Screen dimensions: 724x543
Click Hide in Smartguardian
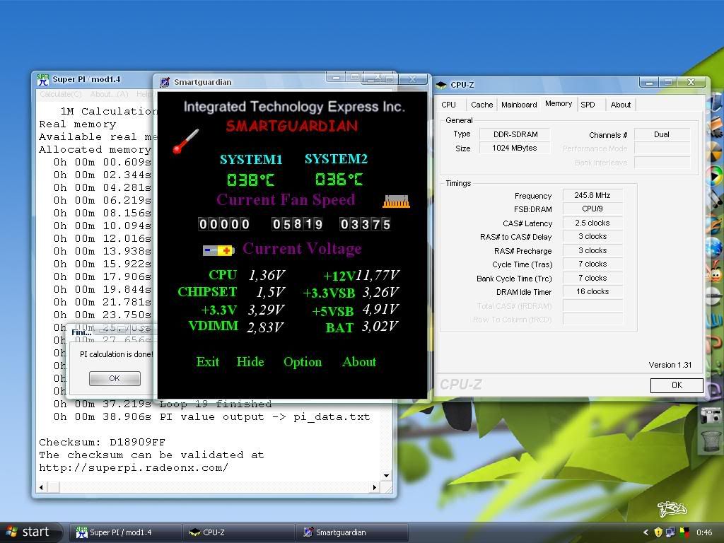(250, 362)
